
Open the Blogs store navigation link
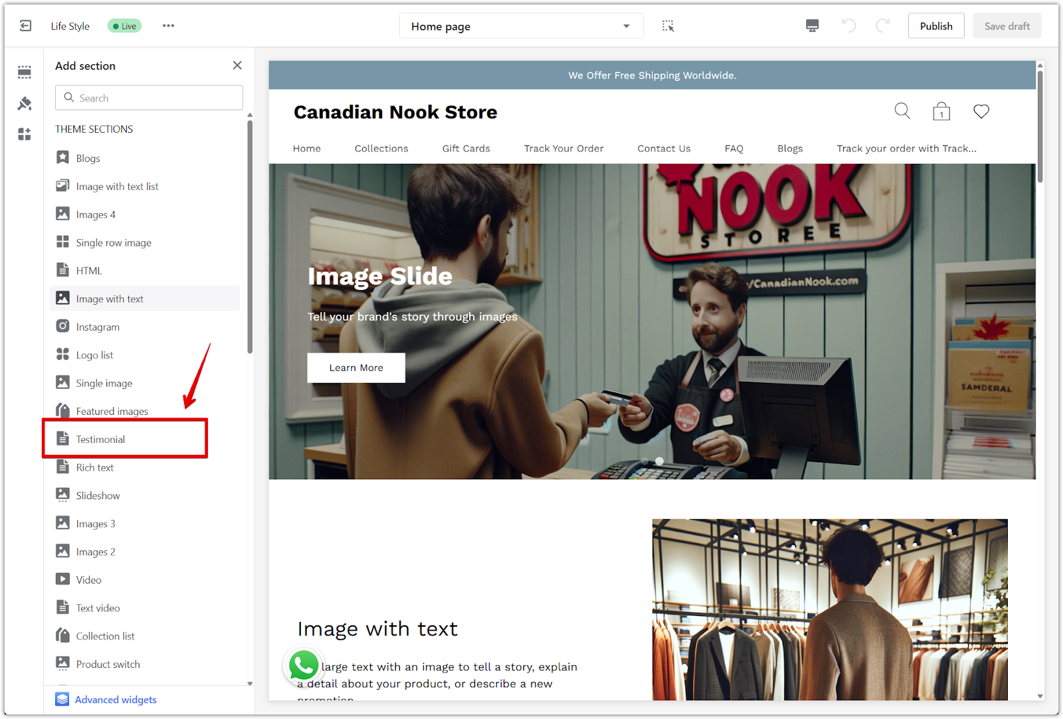pos(790,149)
